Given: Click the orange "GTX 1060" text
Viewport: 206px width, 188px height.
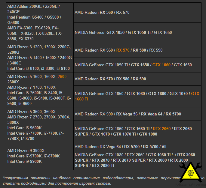Looking at the screenshot, I should pos(161,65).
